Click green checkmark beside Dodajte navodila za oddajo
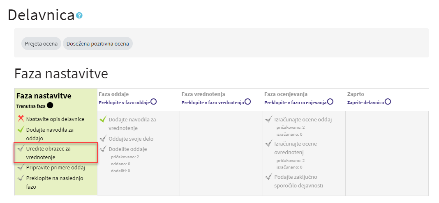Image resolution: width=439 pixels, height=203 pixels. (21, 129)
